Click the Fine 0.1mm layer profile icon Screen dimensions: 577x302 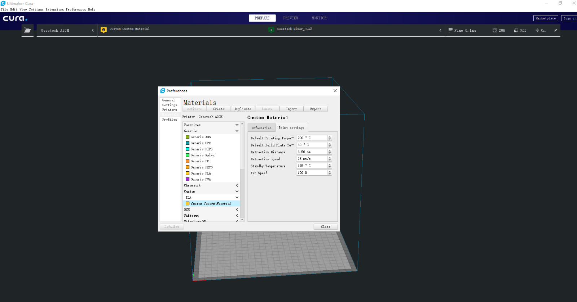click(450, 30)
